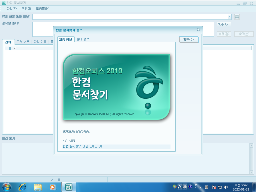The height and width of the screenshot is (192, 256).
Task: Open the volume speaker tray icon
Action: click(x=226, y=187)
